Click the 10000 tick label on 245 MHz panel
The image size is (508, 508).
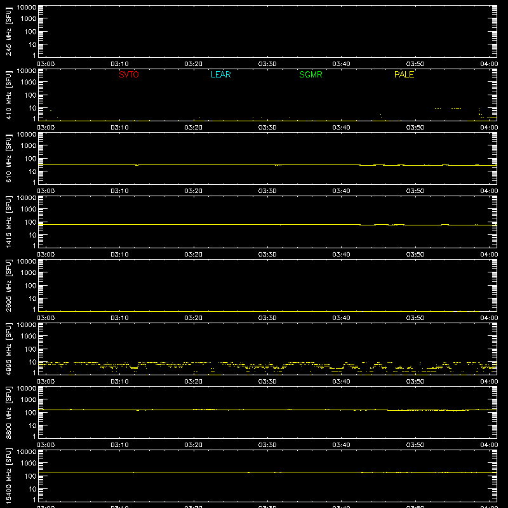click(27, 8)
